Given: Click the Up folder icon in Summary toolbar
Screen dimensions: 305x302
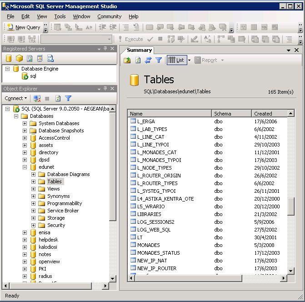Looking at the screenshot, I should 127,60.
